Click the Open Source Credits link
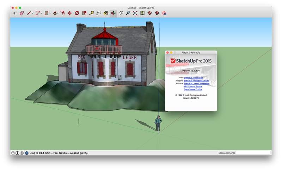The height and width of the screenshot is (170, 282). tap(193, 89)
